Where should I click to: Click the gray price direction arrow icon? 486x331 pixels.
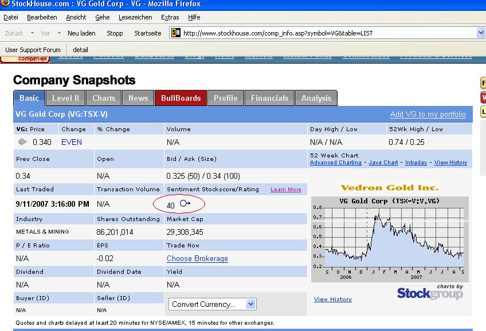[x=23, y=142]
